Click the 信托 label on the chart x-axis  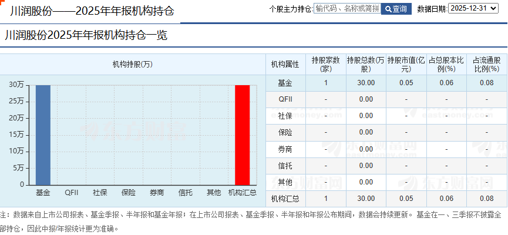click(186, 193)
